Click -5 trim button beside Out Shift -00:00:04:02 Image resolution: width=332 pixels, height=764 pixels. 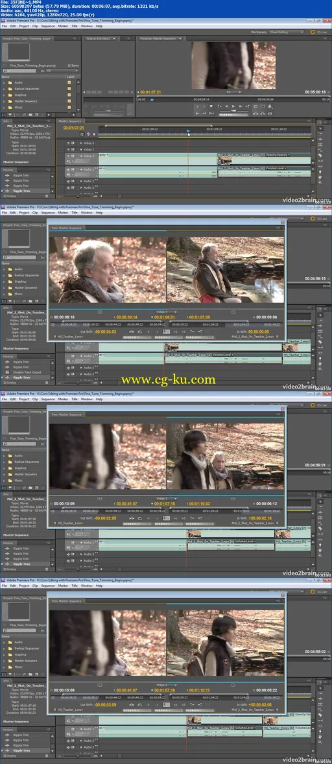pyautogui.click(x=148, y=332)
